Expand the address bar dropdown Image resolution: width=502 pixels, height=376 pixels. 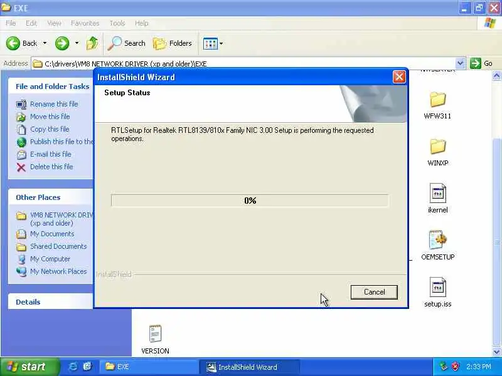click(460, 63)
